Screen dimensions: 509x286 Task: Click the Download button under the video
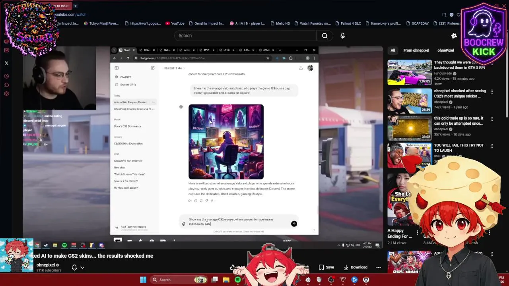356,267
